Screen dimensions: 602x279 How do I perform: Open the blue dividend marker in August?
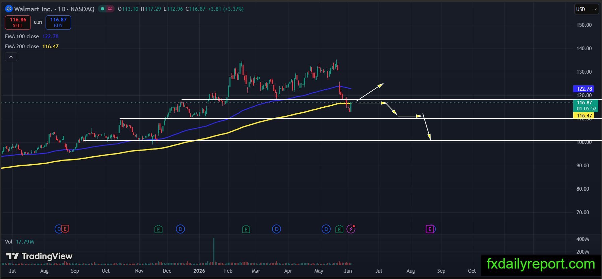tap(58, 229)
